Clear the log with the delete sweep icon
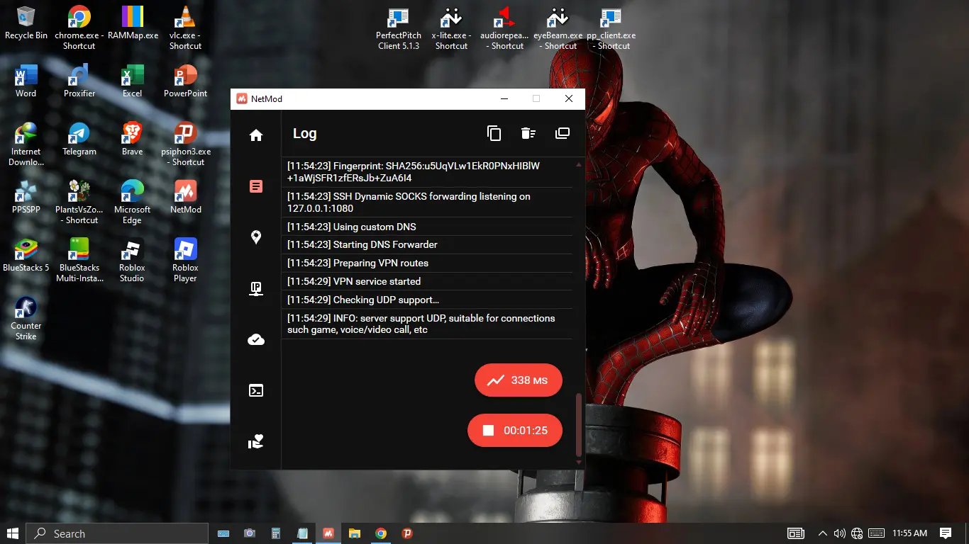Screen dimensions: 969x544 click(x=528, y=133)
